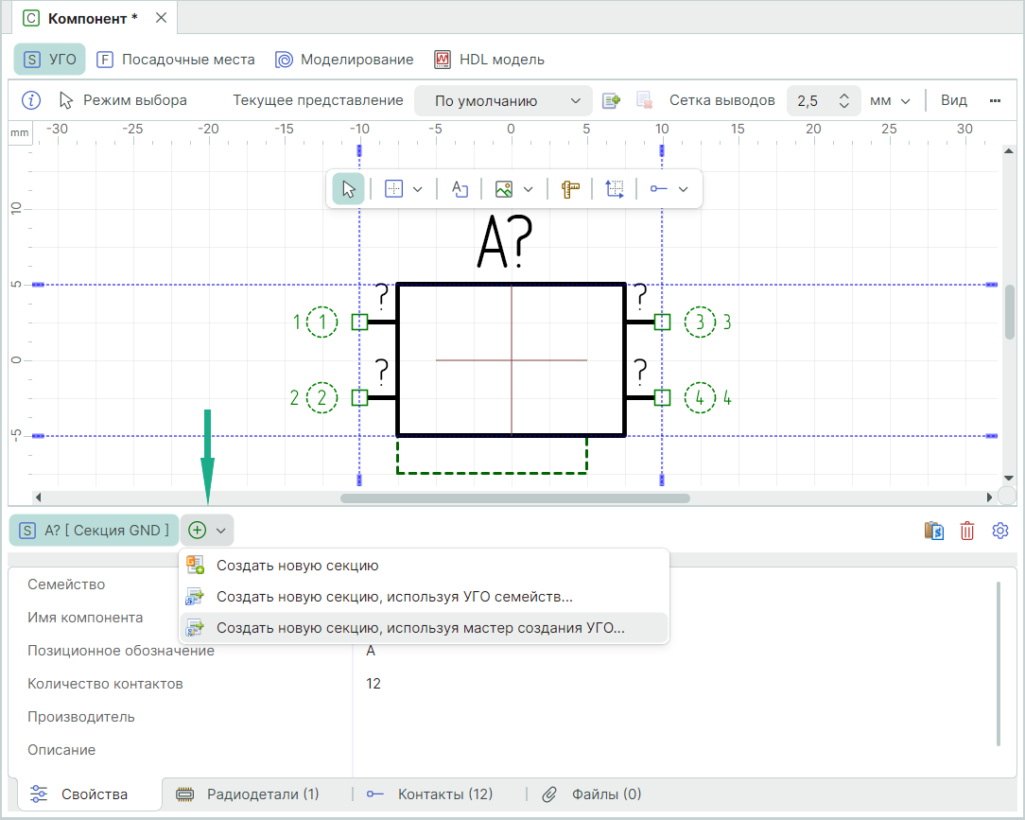The image size is (1025, 820).
Task: Toggle the A? Секция GND section button
Action: pos(94,531)
